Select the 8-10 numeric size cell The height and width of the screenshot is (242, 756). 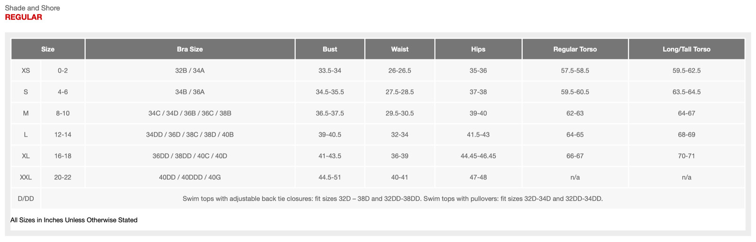[x=63, y=113]
